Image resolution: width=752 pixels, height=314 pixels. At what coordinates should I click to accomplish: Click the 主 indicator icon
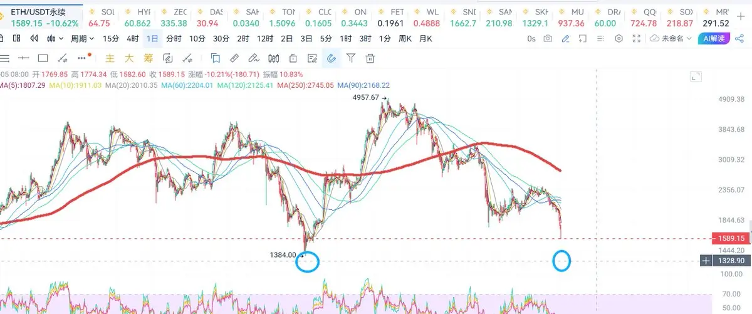pos(110,59)
